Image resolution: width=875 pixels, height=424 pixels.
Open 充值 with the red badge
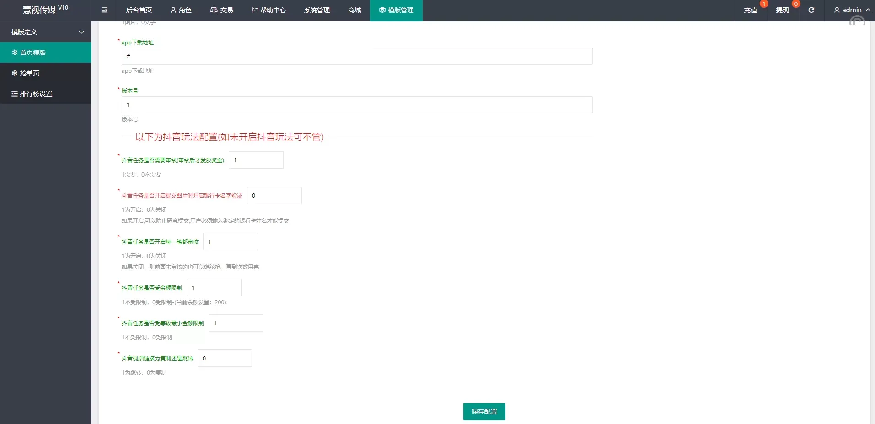tap(750, 10)
